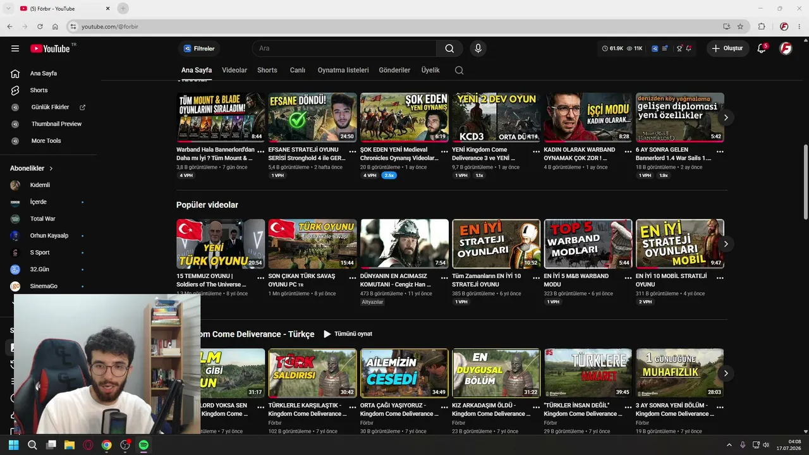809x455 pixels.
Task: Click the trophy icon in the extension bar
Action: [x=679, y=49]
